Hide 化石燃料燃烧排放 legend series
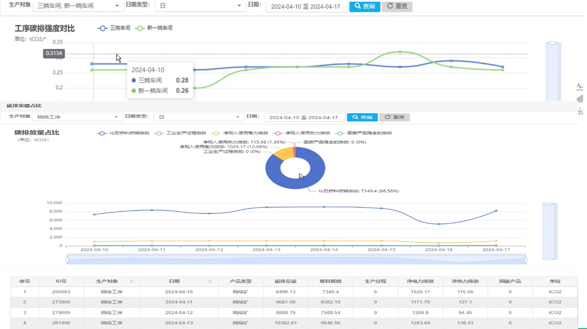 point(123,133)
